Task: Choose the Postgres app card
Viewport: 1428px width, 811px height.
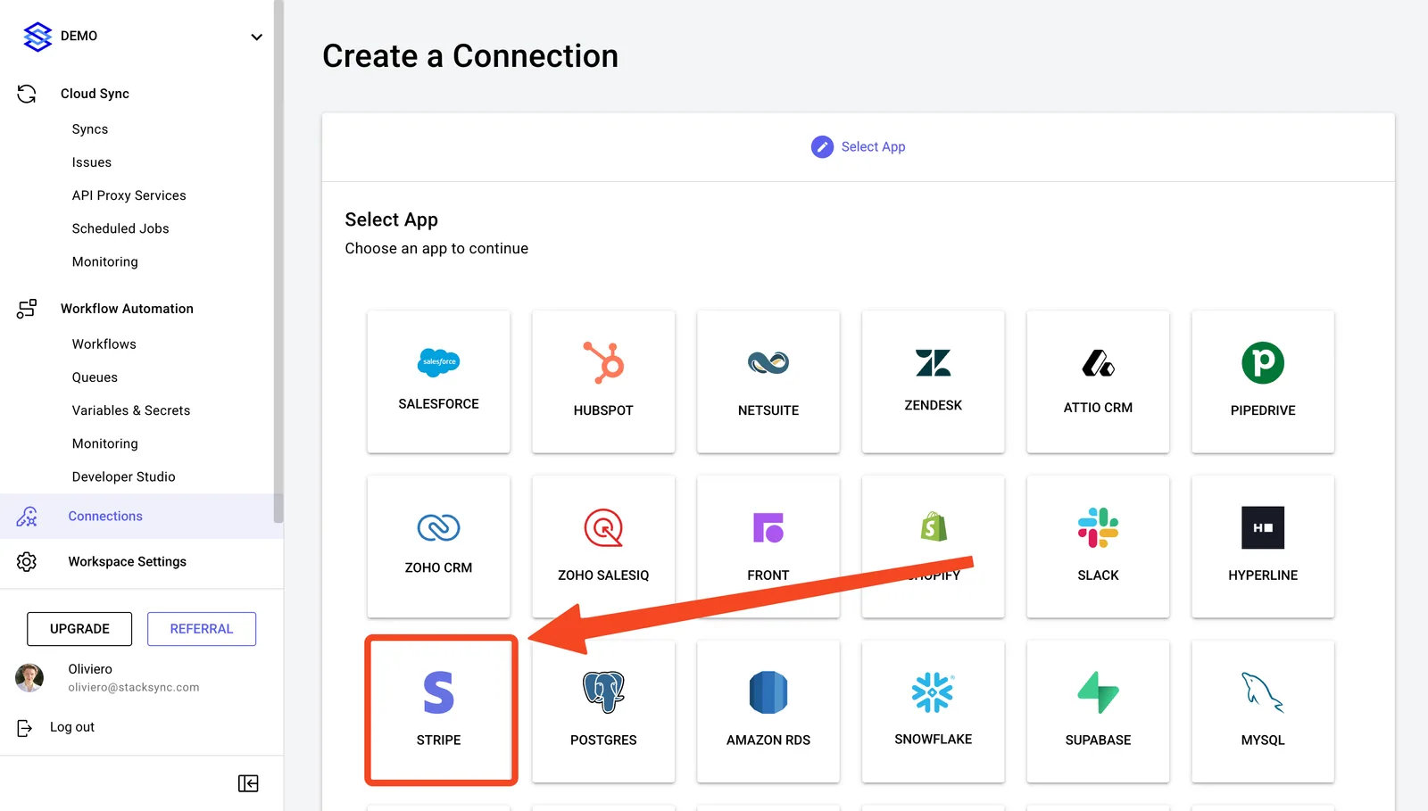Action: (603, 711)
